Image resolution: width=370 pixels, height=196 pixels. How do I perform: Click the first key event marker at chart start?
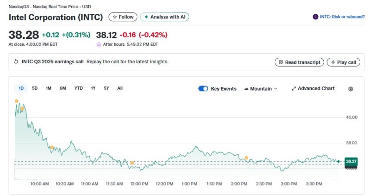click(17, 101)
